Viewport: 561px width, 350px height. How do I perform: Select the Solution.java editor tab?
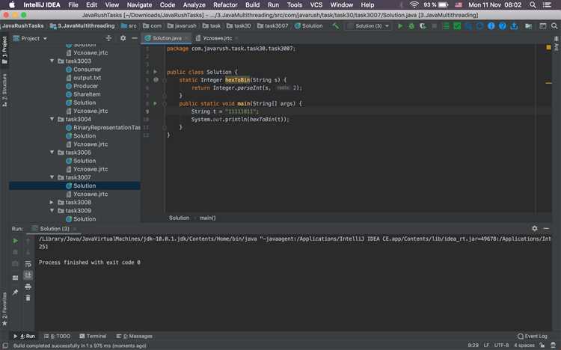click(x=167, y=38)
